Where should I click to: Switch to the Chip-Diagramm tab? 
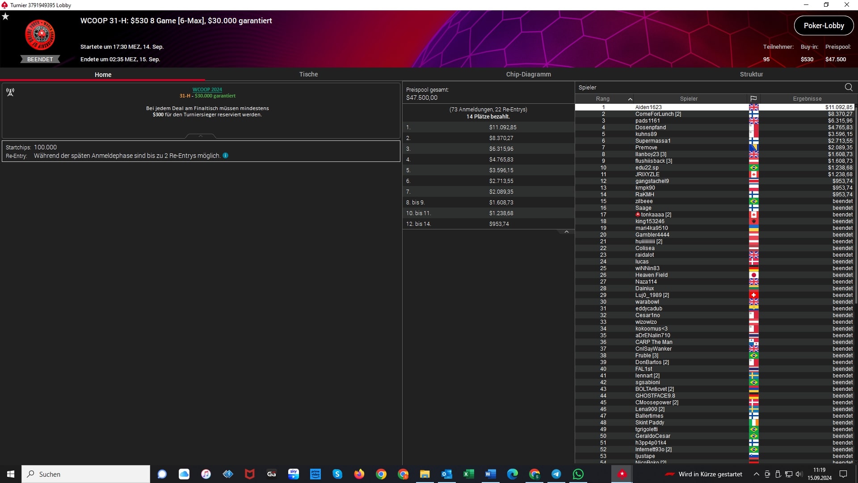tap(528, 74)
